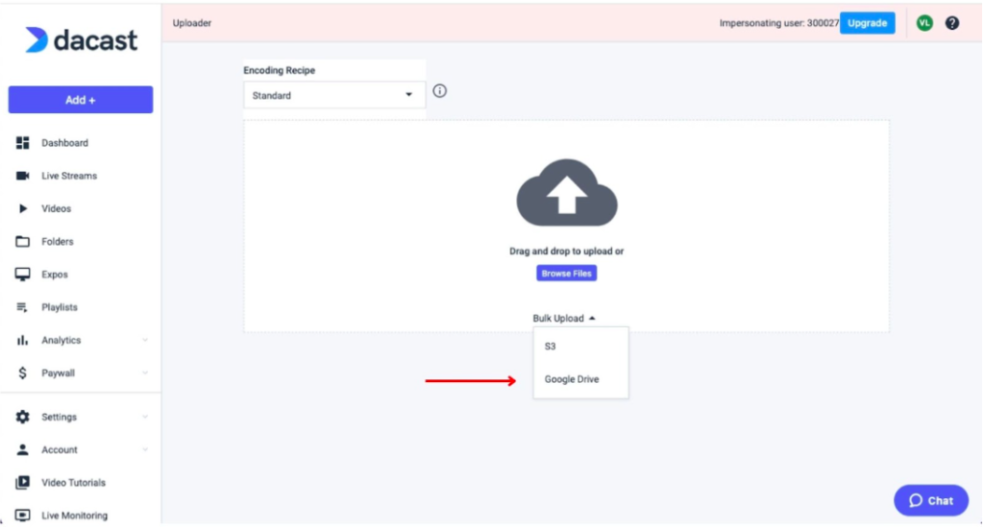Click the Browse Files button
The width and height of the screenshot is (984, 528).
click(x=566, y=274)
